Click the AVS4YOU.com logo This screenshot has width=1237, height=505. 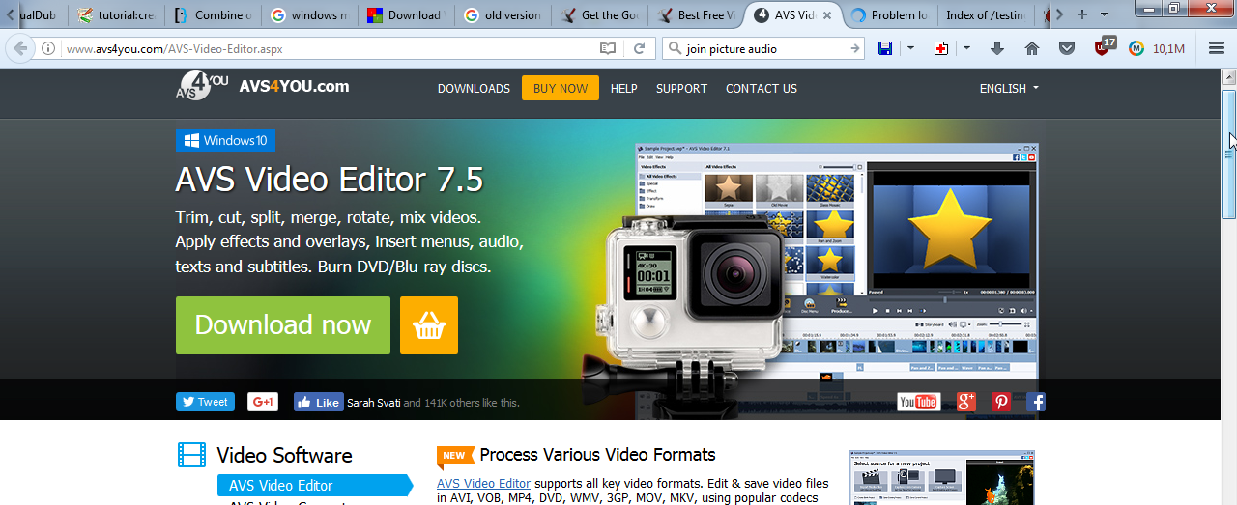coord(262,87)
